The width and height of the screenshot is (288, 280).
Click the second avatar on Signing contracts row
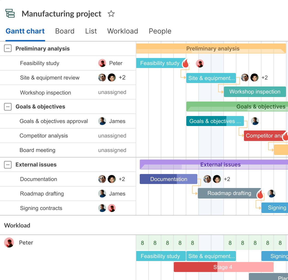112,208
